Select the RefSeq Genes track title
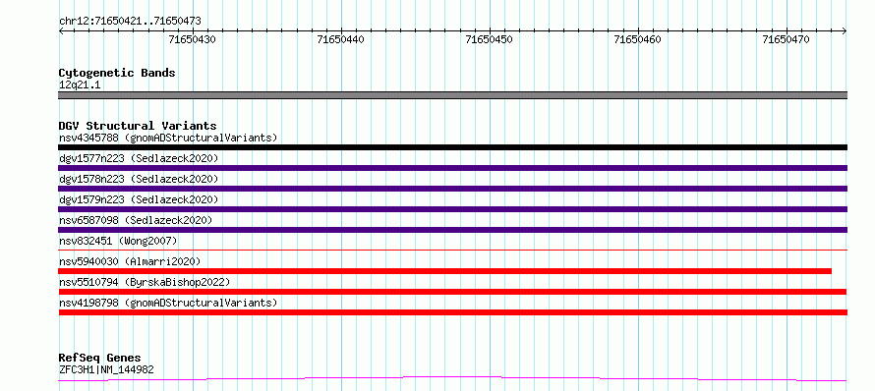 100,359
